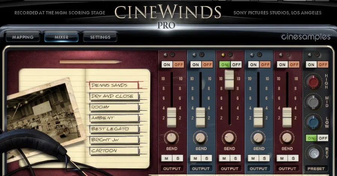
Task: Click the first channel's volume fader
Action: click(x=172, y=118)
